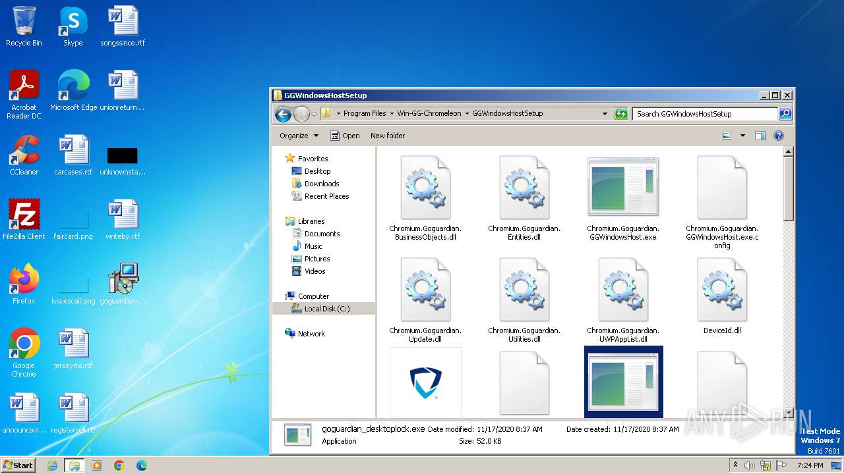Change your view icon button
844x474 pixels.
point(727,136)
